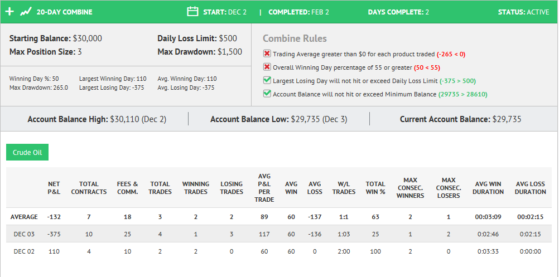Click the MAX CONSEC. LOSERS header
Viewport: 559px width, 277px height.
pos(449,188)
